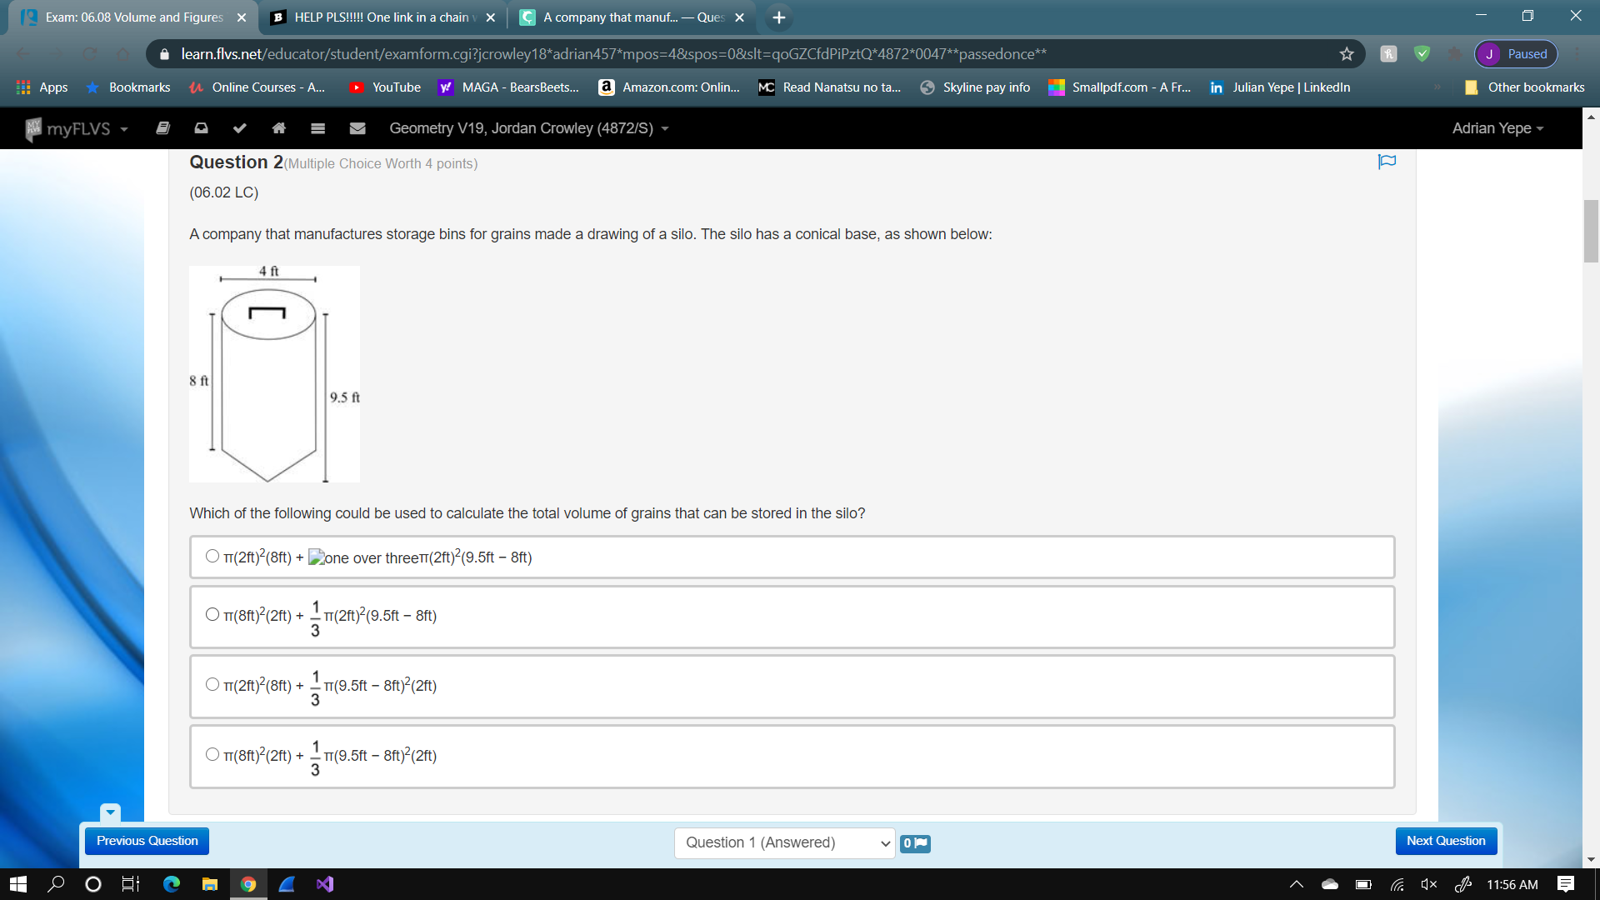Reload the page with the refresh icon
Viewport: 1600px width, 900px height.
click(x=90, y=54)
